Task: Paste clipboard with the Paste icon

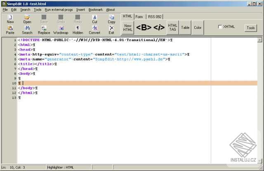Action: click(x=10, y=30)
